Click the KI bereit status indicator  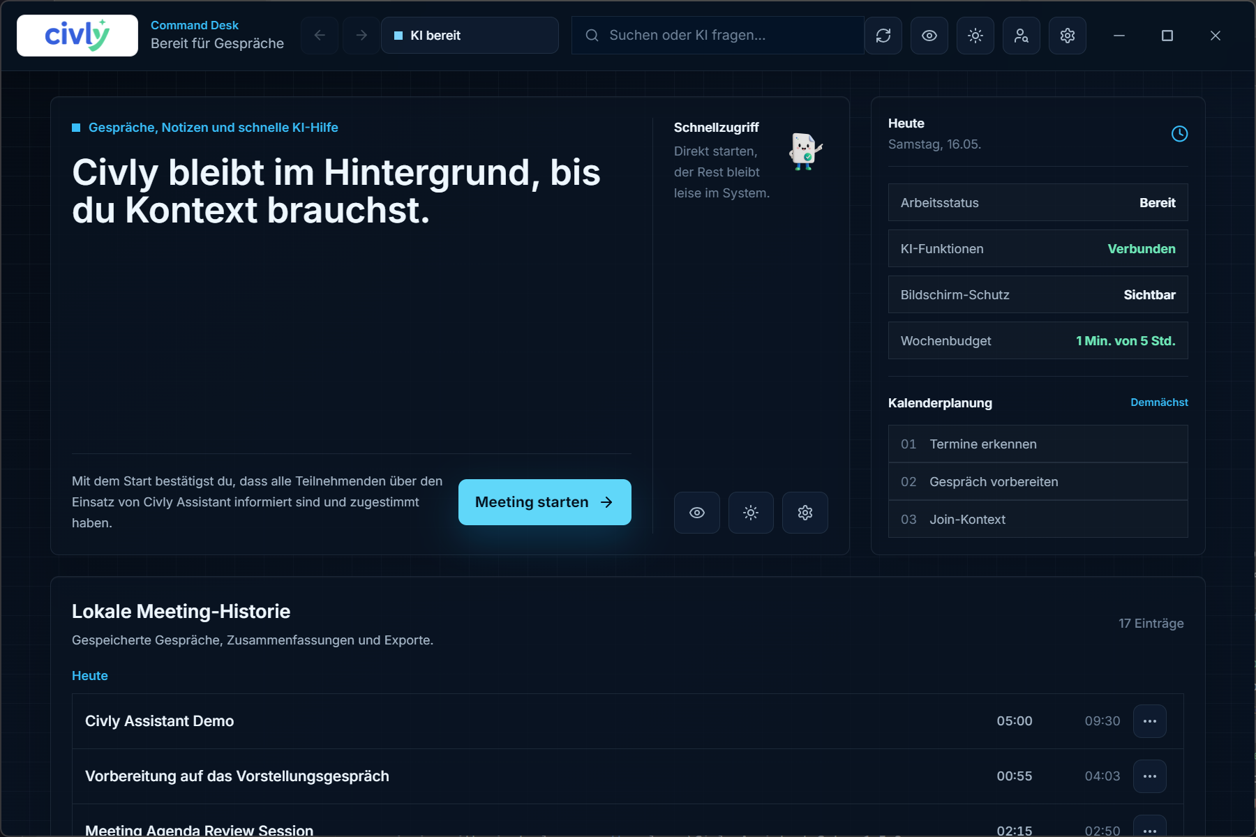pyautogui.click(x=470, y=36)
